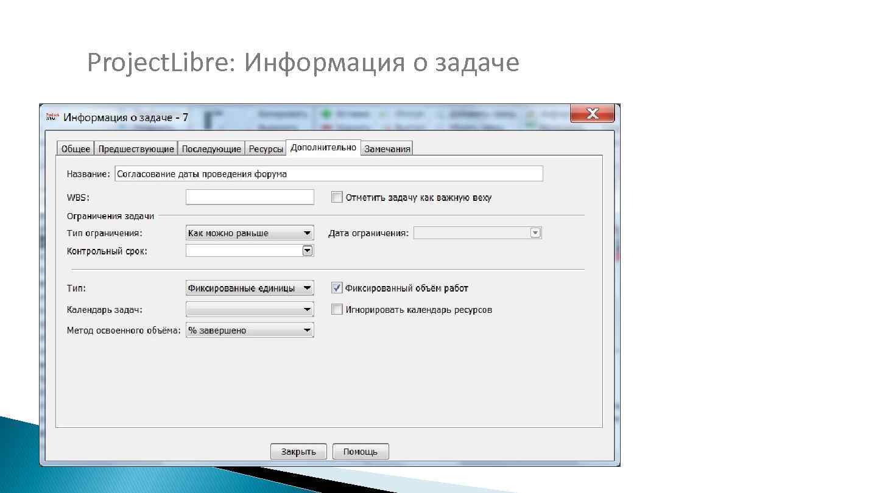Expand the Календарь задач dropdown

pyautogui.click(x=250, y=309)
